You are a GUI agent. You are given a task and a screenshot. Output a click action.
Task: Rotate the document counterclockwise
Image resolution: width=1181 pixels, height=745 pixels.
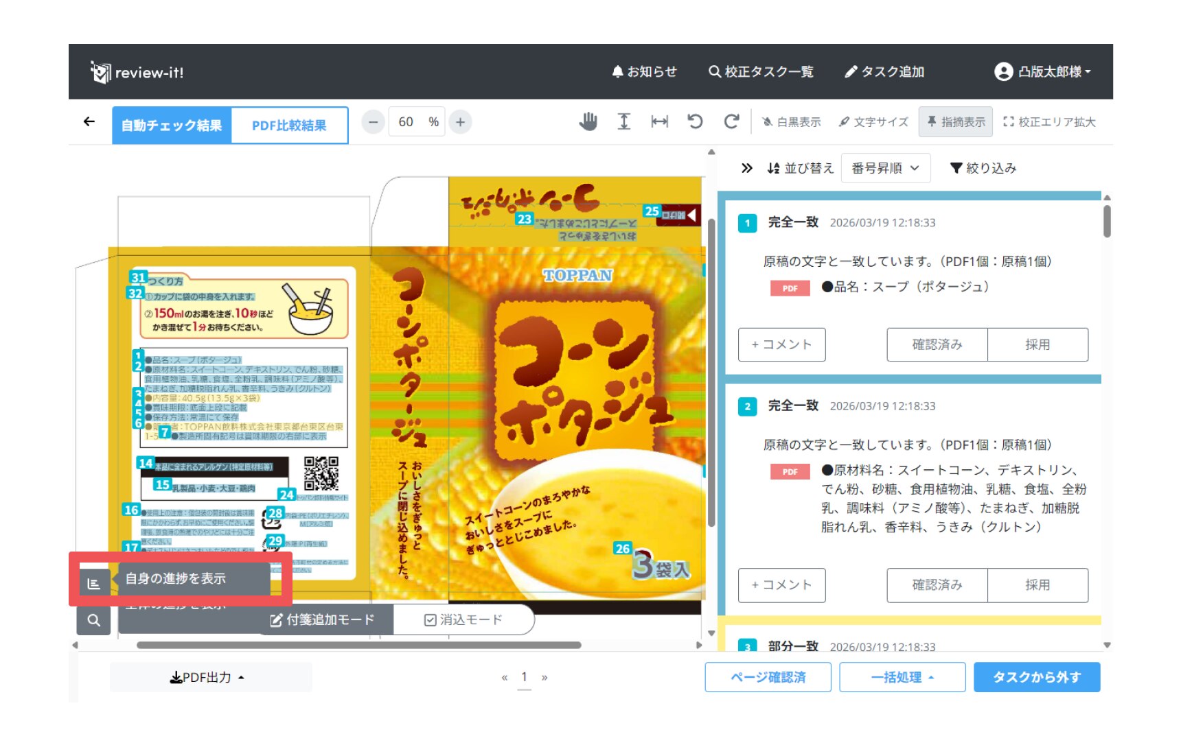point(695,122)
